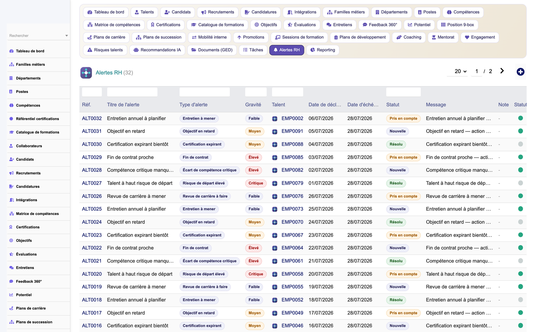Click the Titre de l'alerte filter field
The image size is (536, 332).
coord(132,92)
